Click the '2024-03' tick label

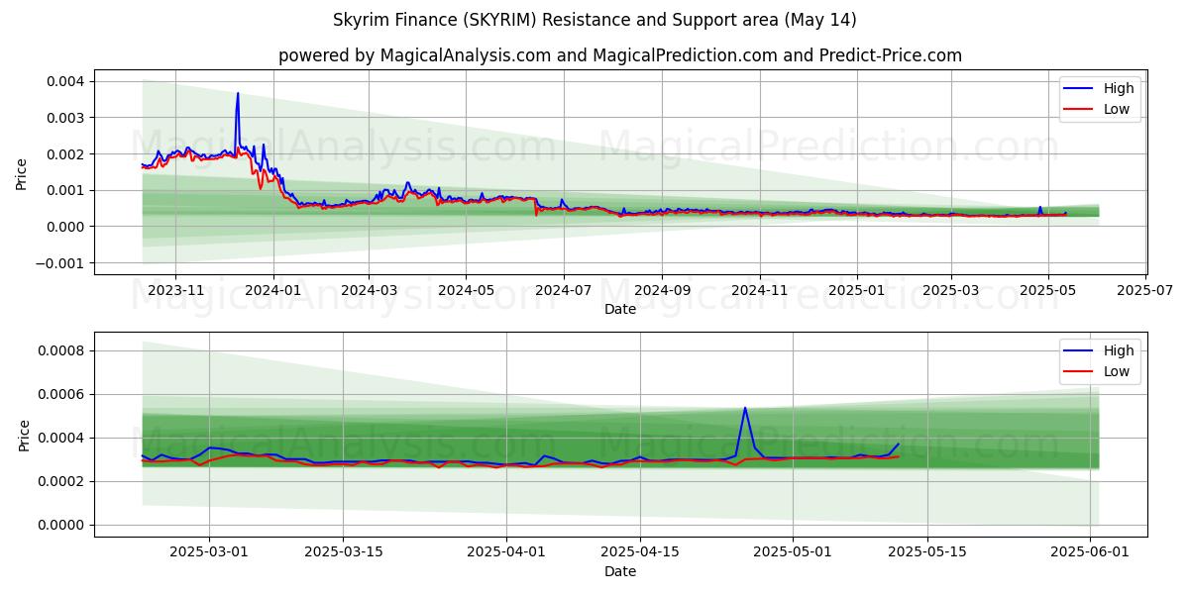coord(369,290)
